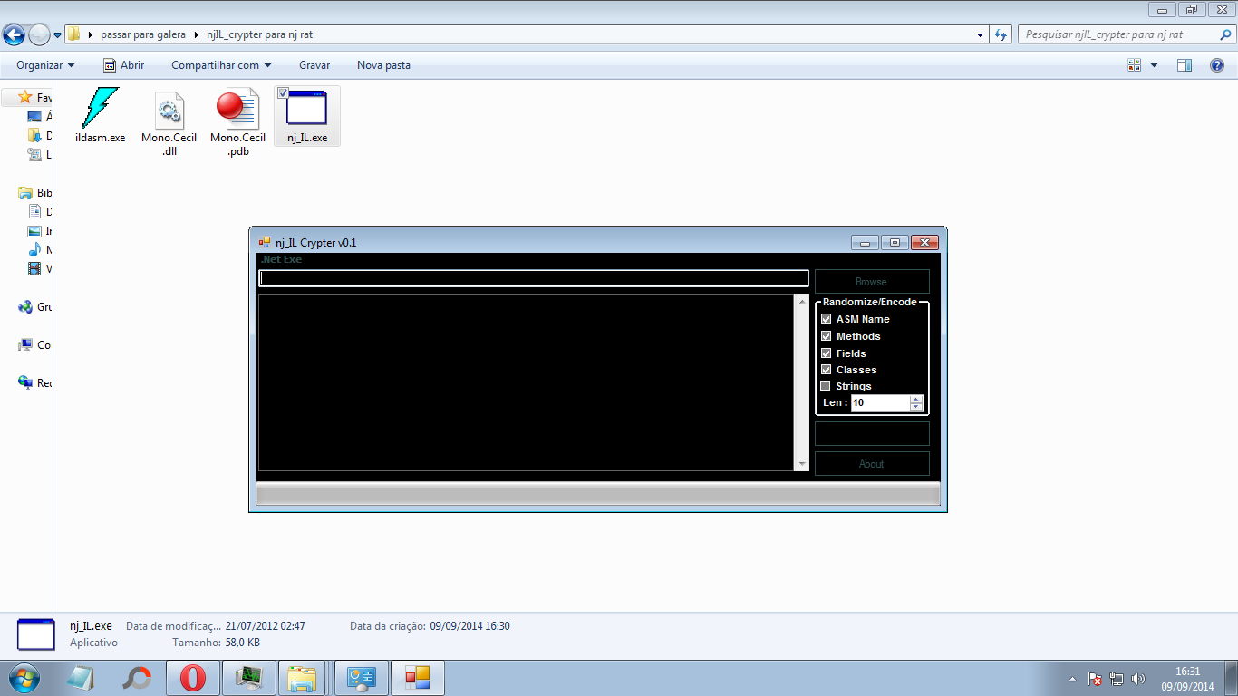Open the more view options dropdown arrow
This screenshot has height=696, width=1238.
click(1154, 65)
